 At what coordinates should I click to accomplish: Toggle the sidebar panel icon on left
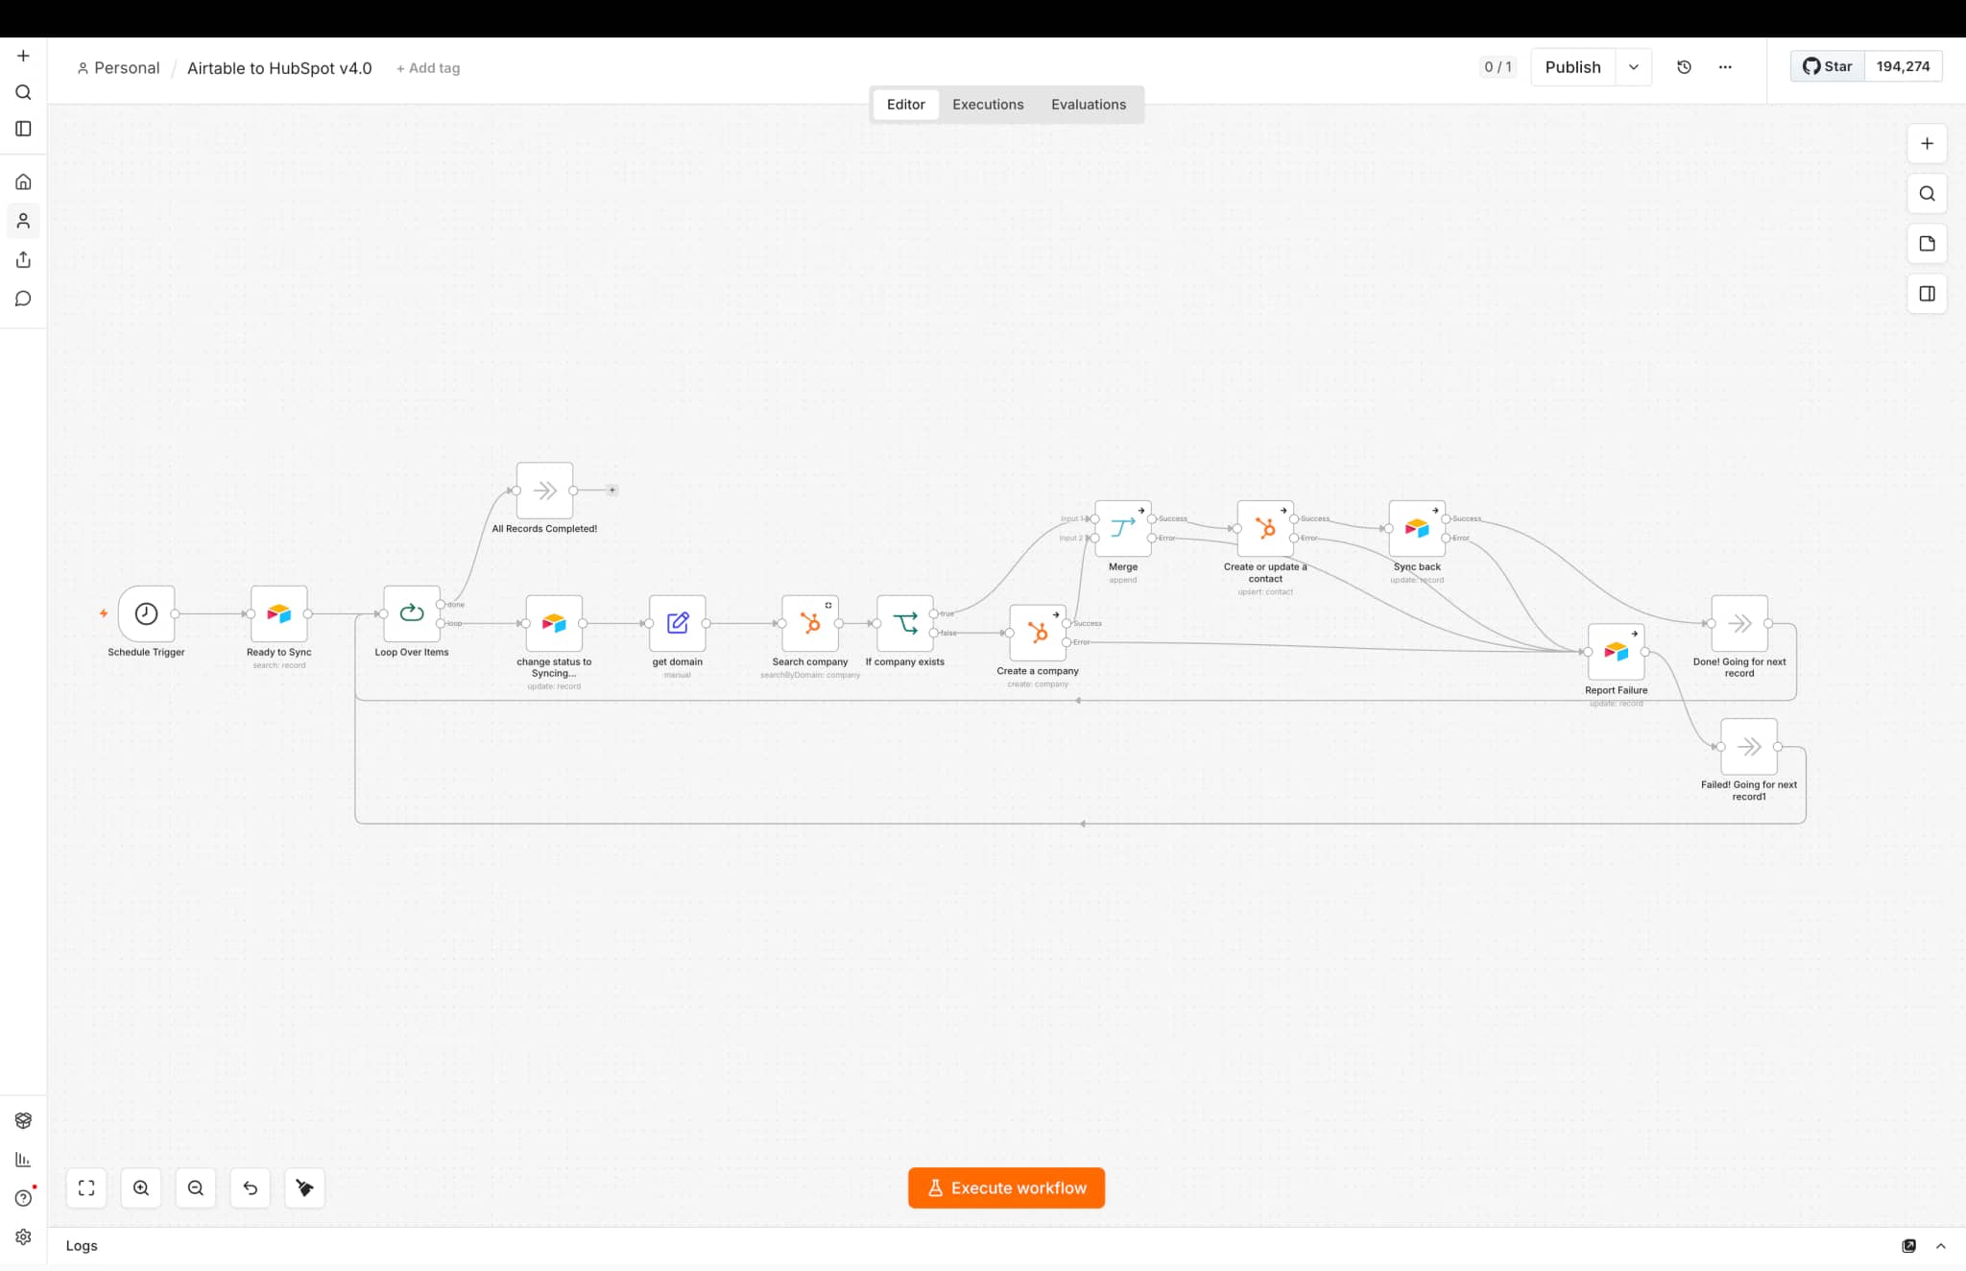point(23,129)
